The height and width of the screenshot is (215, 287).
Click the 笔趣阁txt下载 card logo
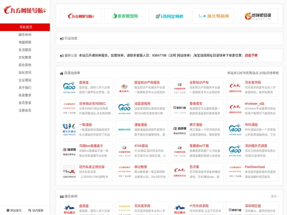[x=179, y=150]
